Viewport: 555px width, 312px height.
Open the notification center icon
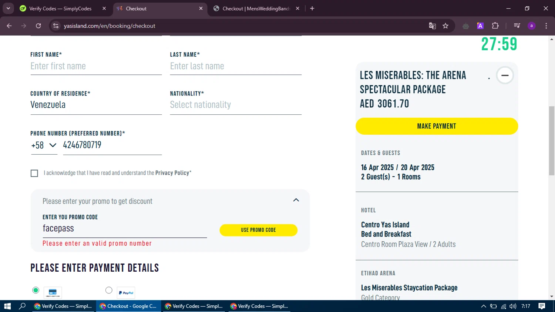[542, 306]
